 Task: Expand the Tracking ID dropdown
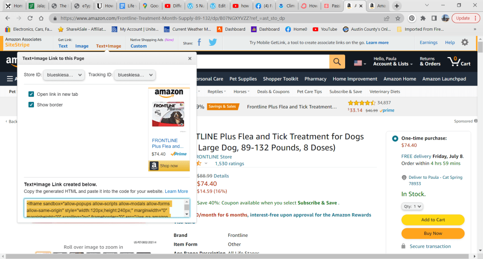[x=135, y=75]
